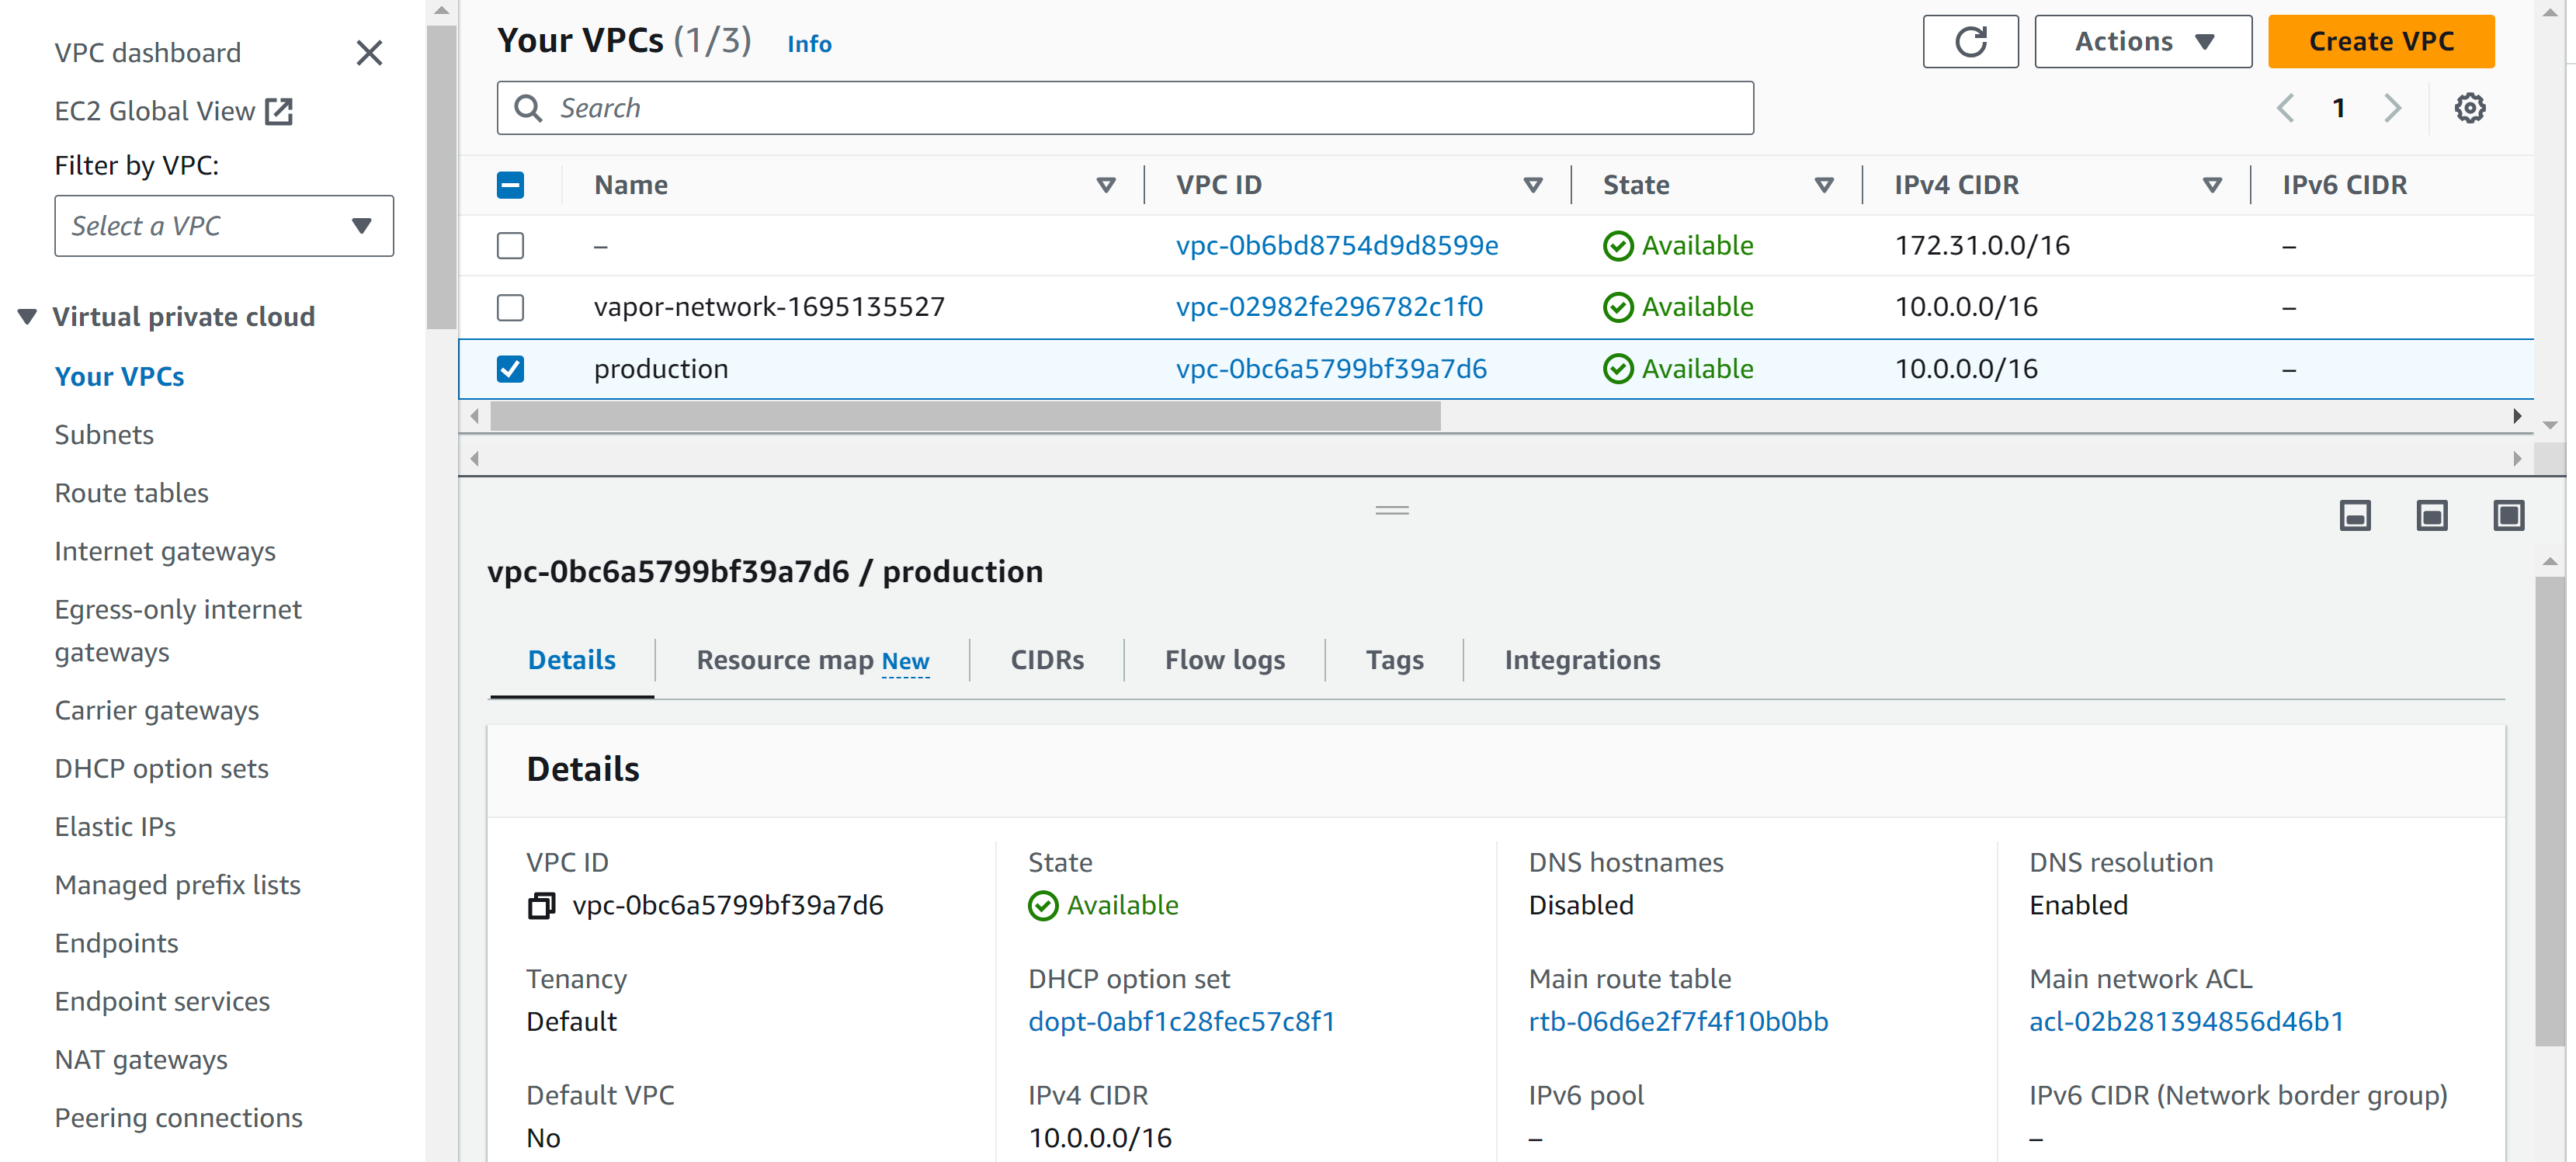Open the CIDRs tab

[1047, 661]
